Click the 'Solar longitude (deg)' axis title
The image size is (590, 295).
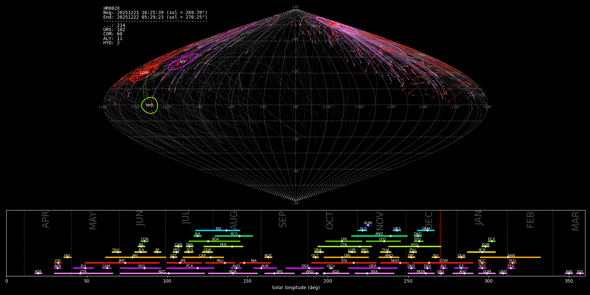296,288
